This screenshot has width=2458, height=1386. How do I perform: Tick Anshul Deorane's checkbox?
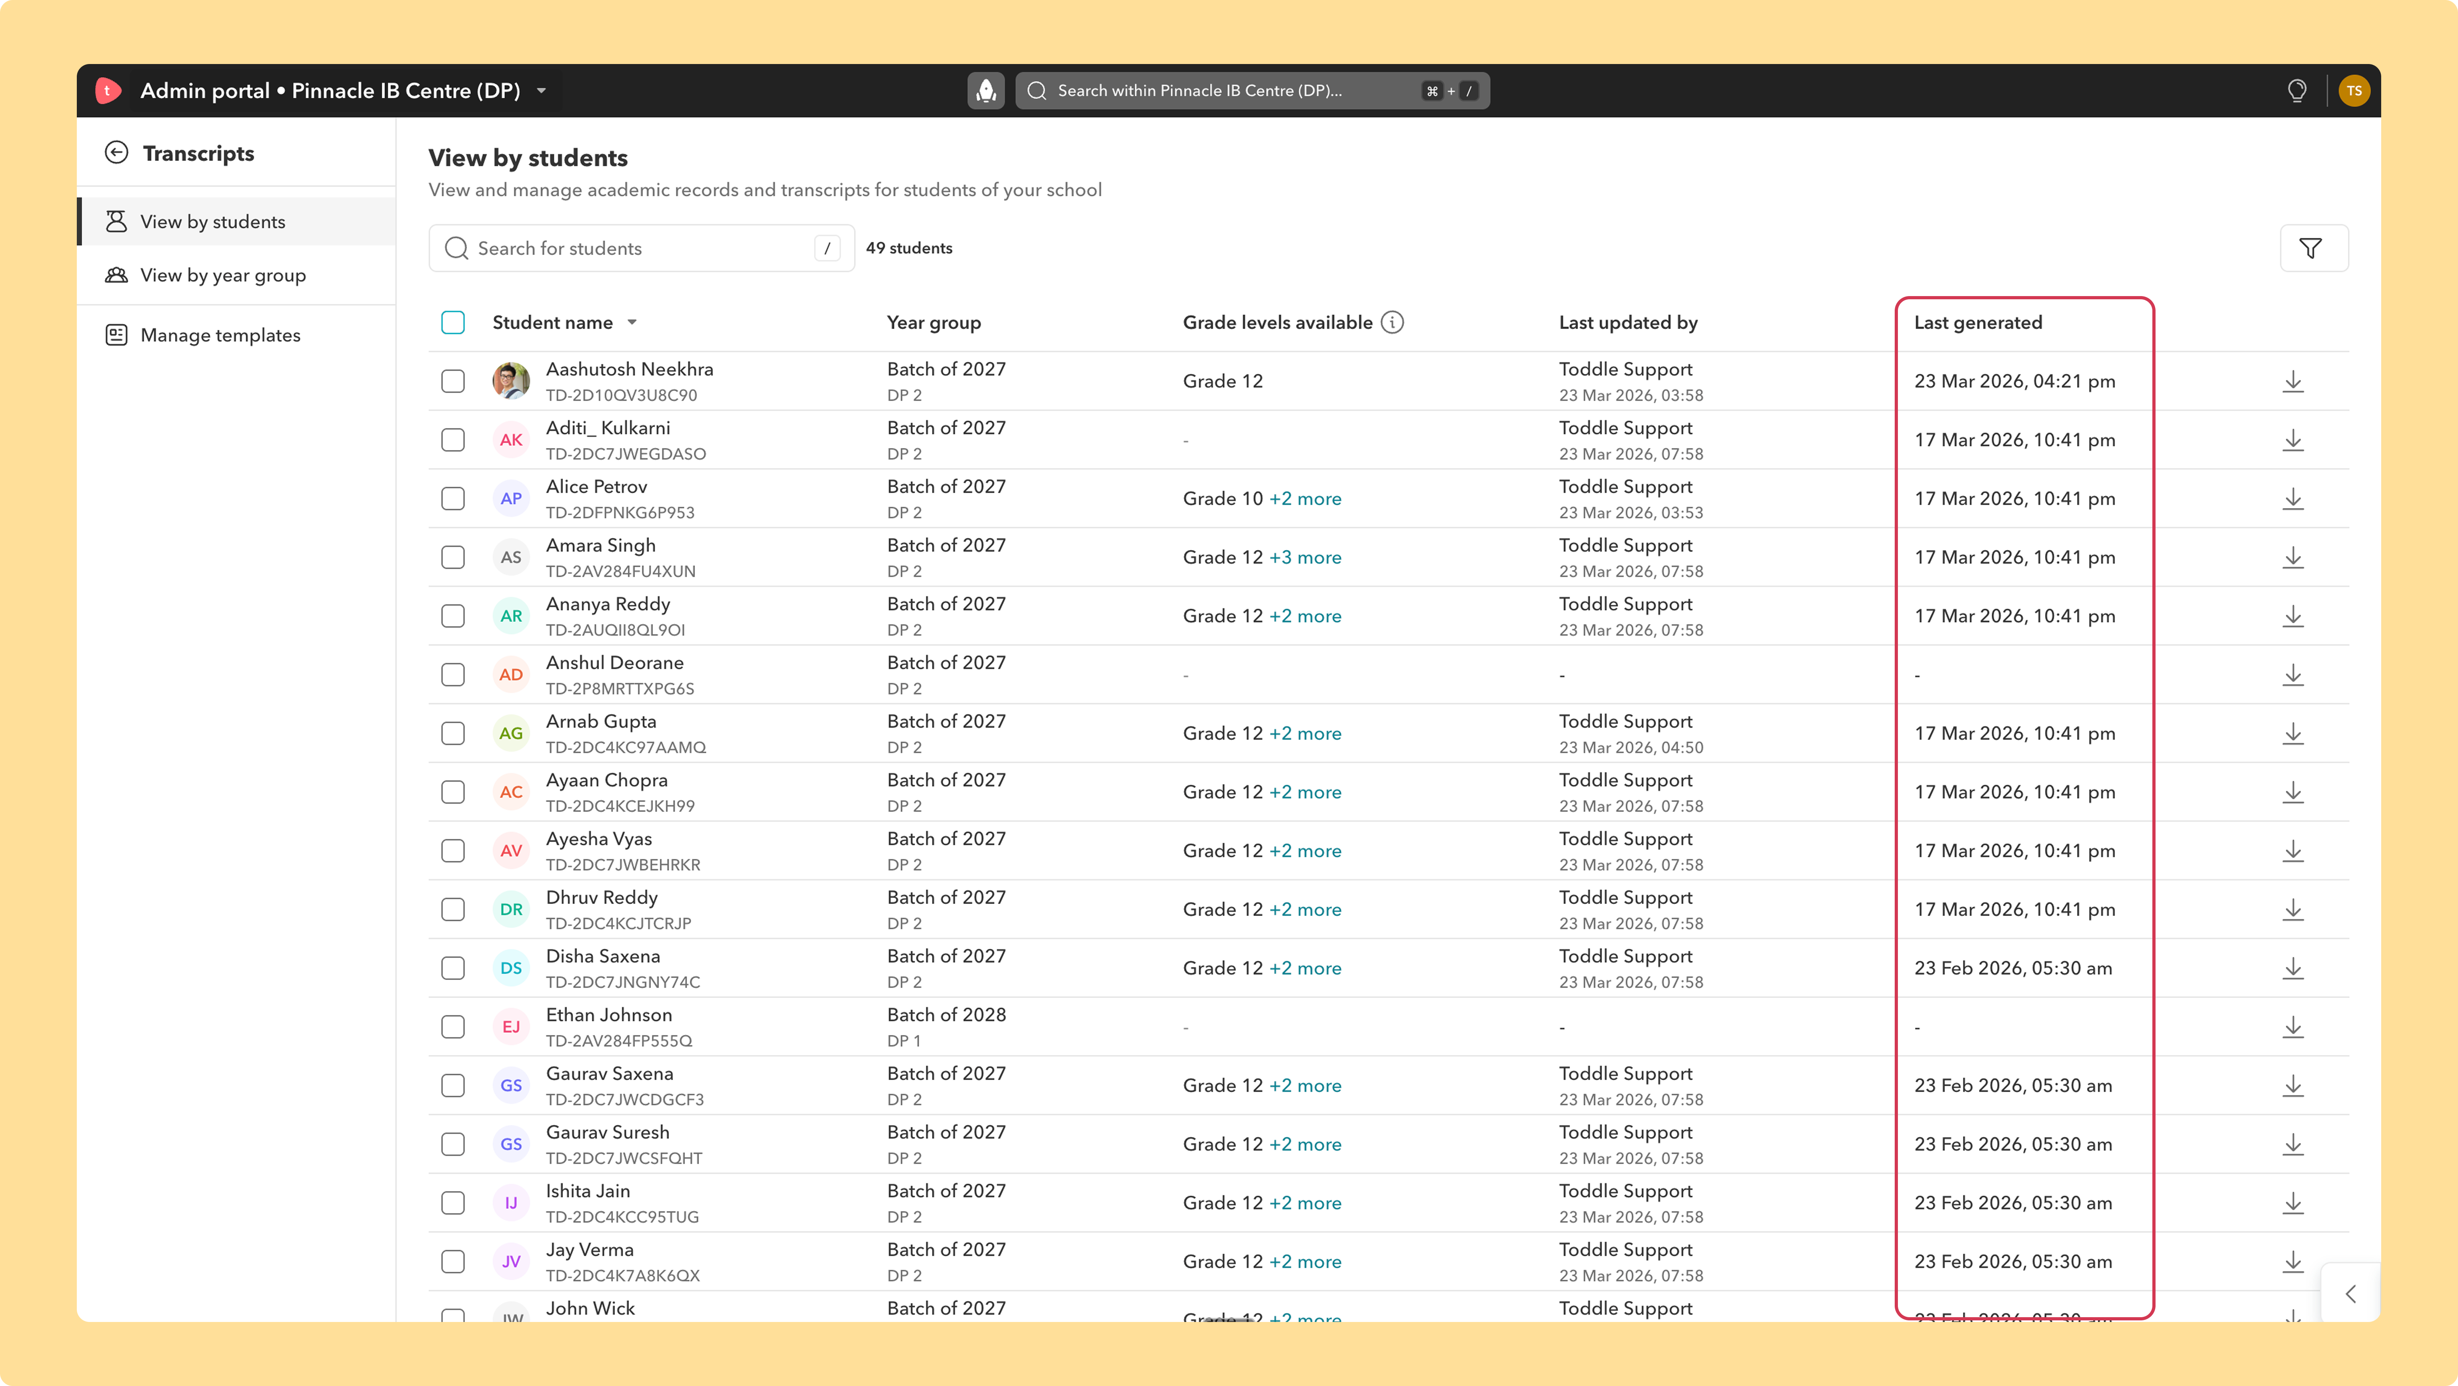pos(453,675)
